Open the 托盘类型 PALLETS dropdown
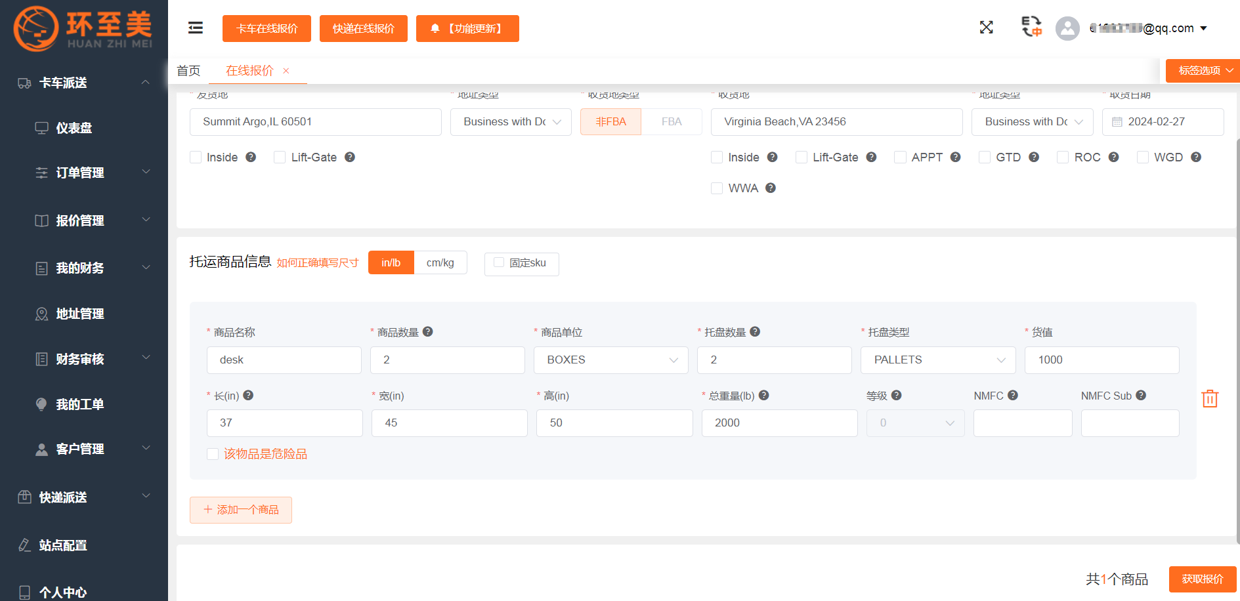The width and height of the screenshot is (1240, 601). pos(937,360)
